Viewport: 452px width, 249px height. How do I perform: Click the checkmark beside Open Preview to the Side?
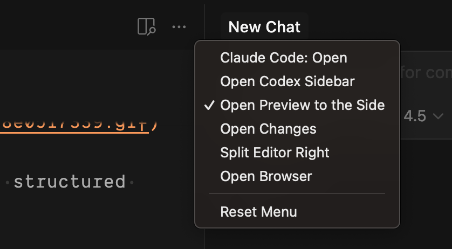[209, 106]
